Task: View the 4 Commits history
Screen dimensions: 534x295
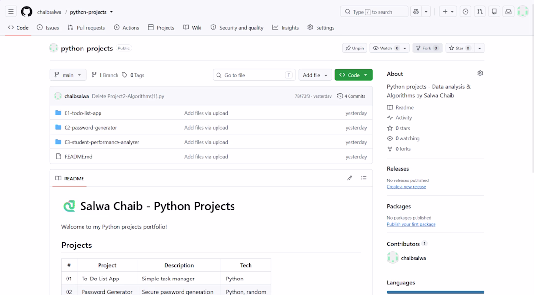Action: (351, 96)
